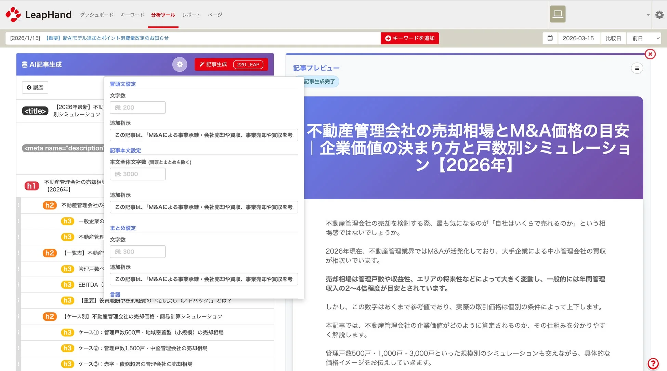Select the キーワード navigation tab
This screenshot has width=667, height=371.
coord(132,15)
